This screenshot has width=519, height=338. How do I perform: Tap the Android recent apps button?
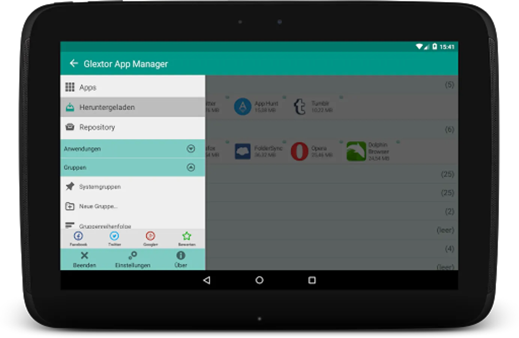click(x=312, y=280)
